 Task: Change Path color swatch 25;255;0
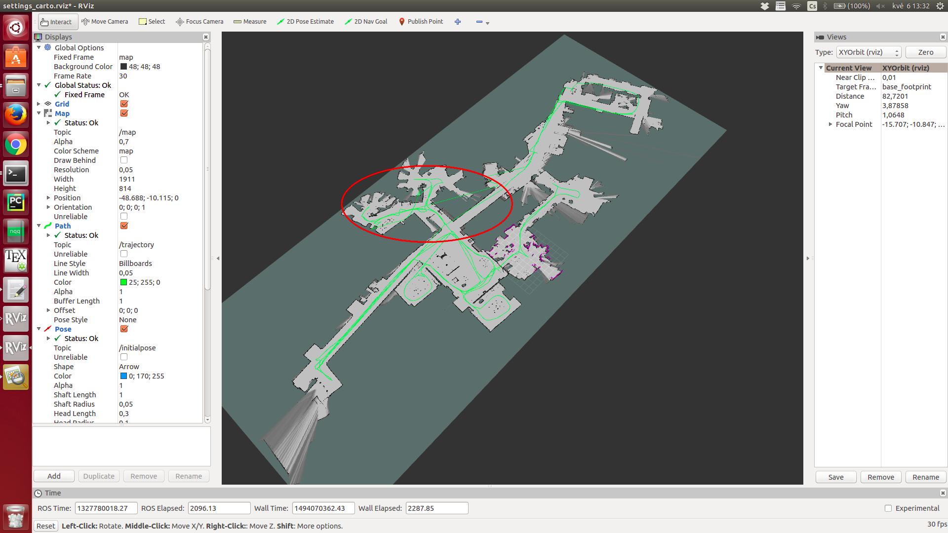123,282
